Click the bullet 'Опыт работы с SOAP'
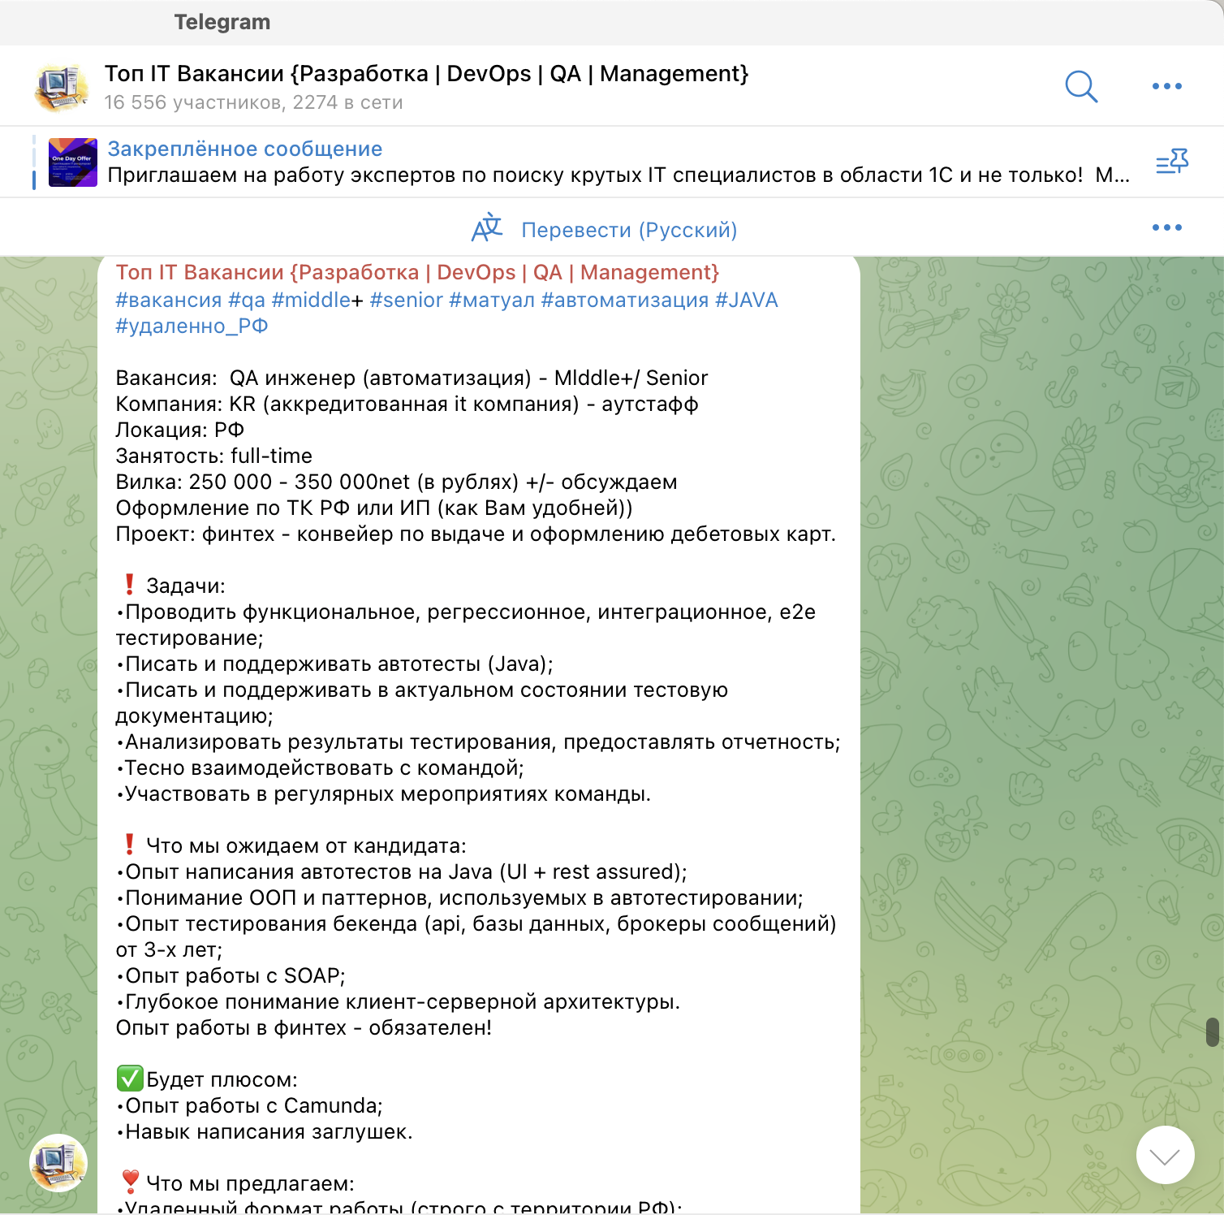 (231, 975)
